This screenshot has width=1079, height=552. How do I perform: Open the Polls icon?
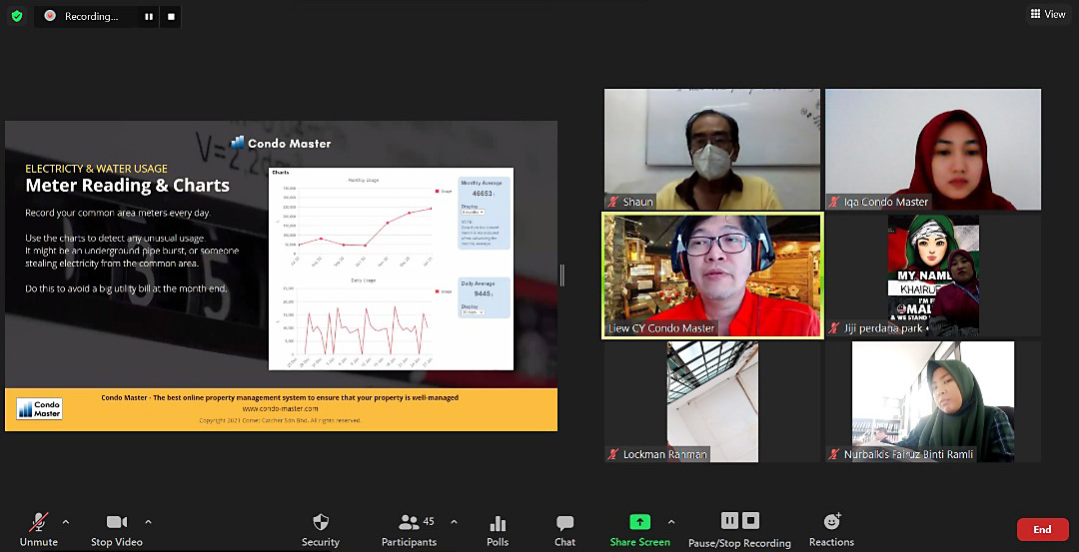498,523
